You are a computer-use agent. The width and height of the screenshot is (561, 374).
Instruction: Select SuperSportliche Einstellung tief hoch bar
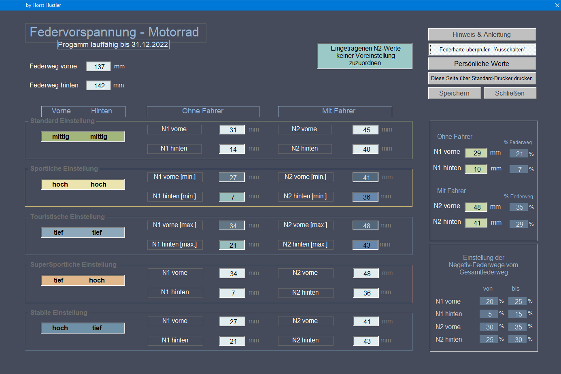pos(83,280)
